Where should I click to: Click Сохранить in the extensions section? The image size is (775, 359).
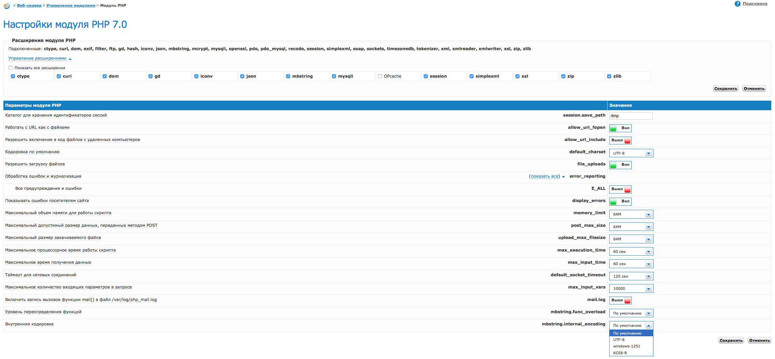[x=725, y=88]
